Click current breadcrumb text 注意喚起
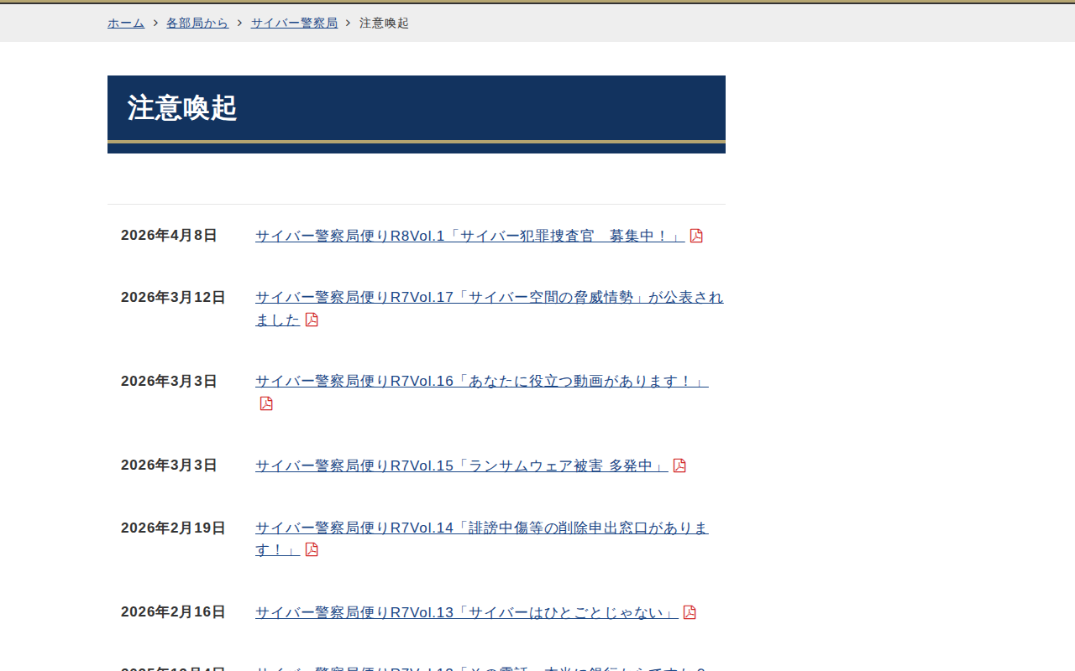The image size is (1075, 671). (x=384, y=23)
